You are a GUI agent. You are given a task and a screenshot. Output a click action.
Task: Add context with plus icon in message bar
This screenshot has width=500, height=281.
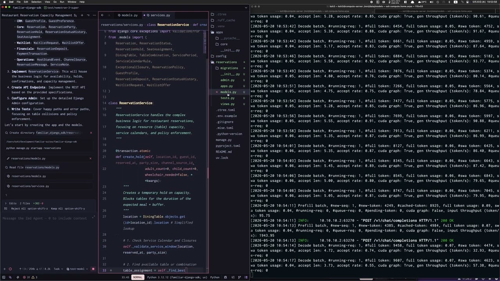(x=4, y=269)
